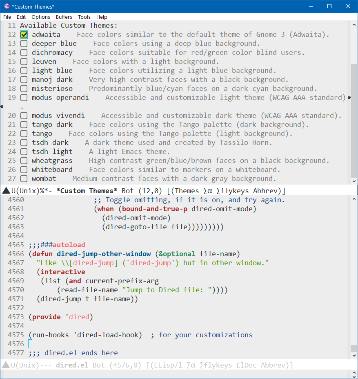This screenshot has height=379, width=358.
Task: Enable the manoj-dark theme checkbox
Action: pos(24,79)
